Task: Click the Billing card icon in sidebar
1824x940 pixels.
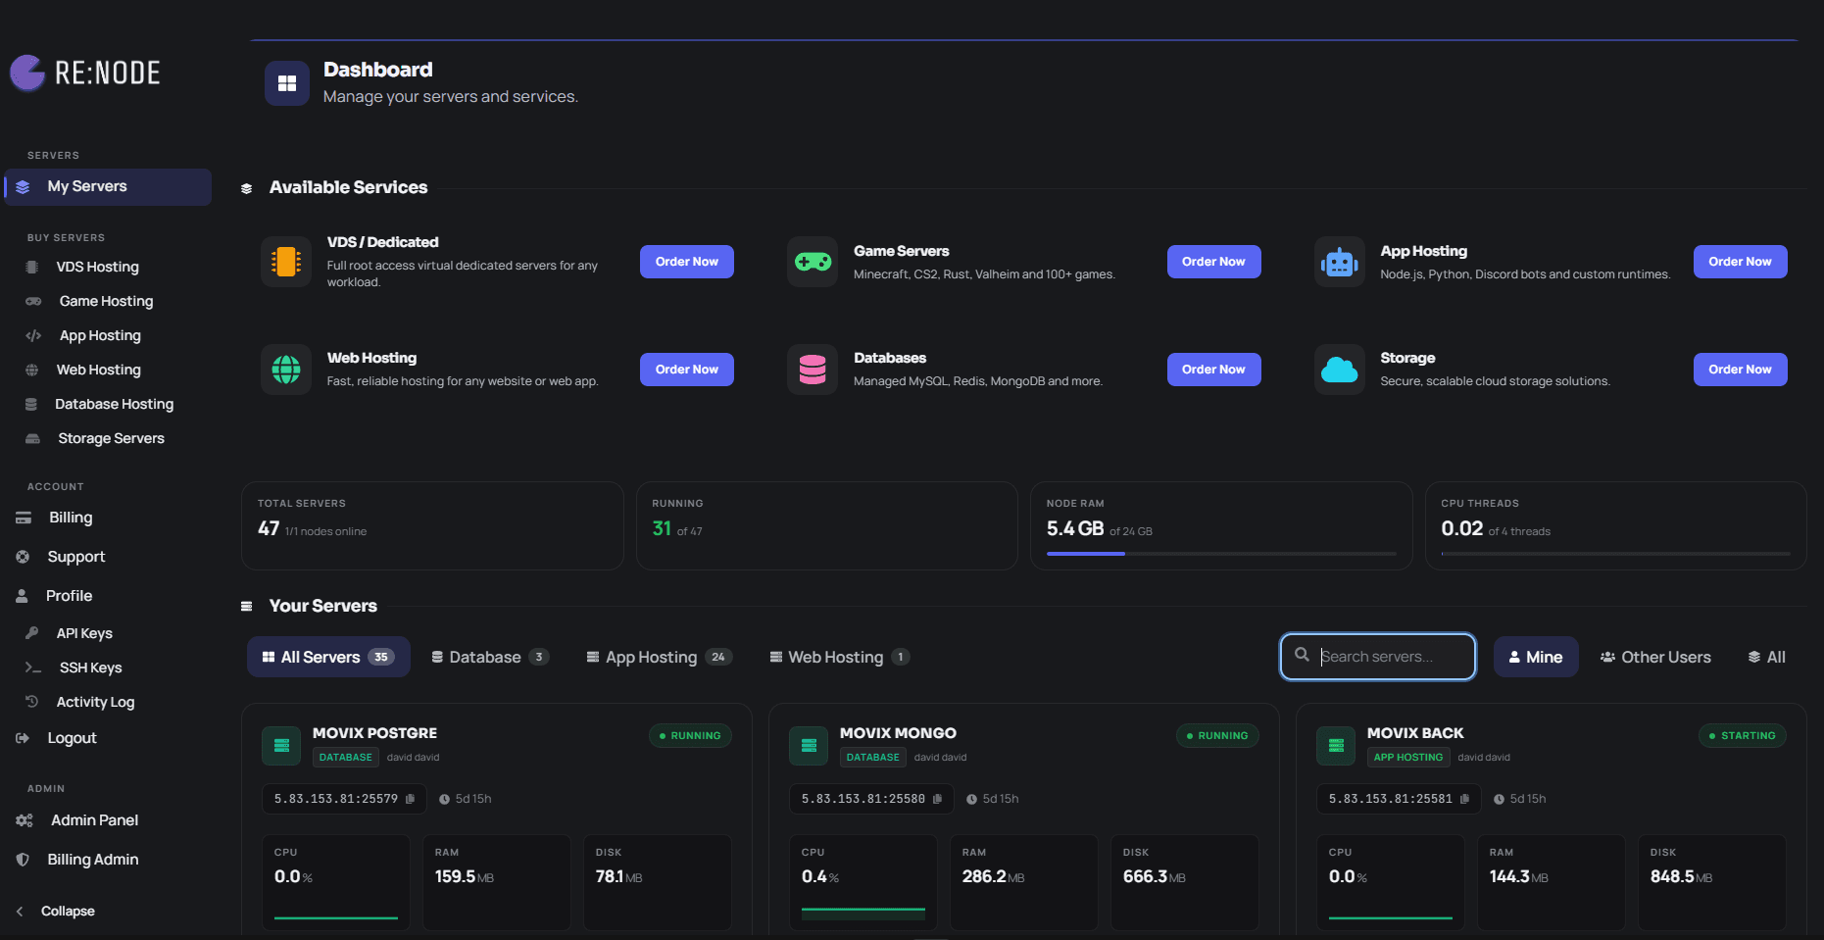Action: [24, 518]
